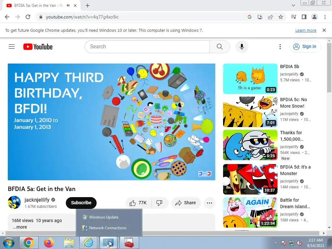
Task: Subscribe to jacknjellify
Action: point(81,203)
